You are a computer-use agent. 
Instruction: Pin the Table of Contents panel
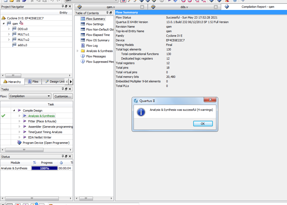107,13
